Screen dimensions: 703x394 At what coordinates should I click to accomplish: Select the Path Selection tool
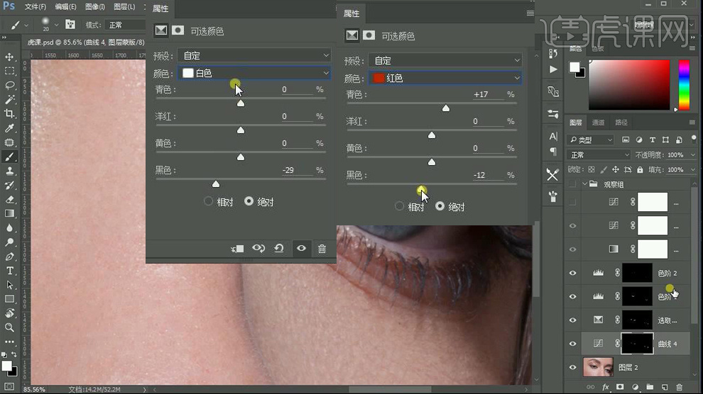[x=9, y=285]
